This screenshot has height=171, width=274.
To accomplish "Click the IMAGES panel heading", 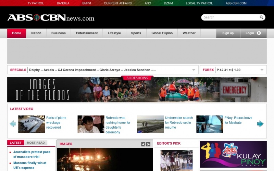I will [66, 144].
